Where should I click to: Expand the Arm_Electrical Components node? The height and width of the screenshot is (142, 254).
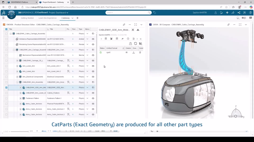coord(17,77)
